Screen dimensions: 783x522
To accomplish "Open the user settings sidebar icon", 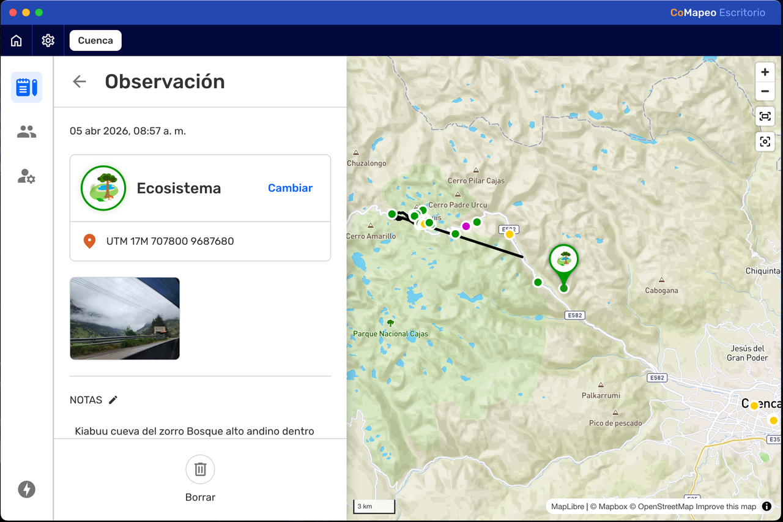I will [27, 177].
